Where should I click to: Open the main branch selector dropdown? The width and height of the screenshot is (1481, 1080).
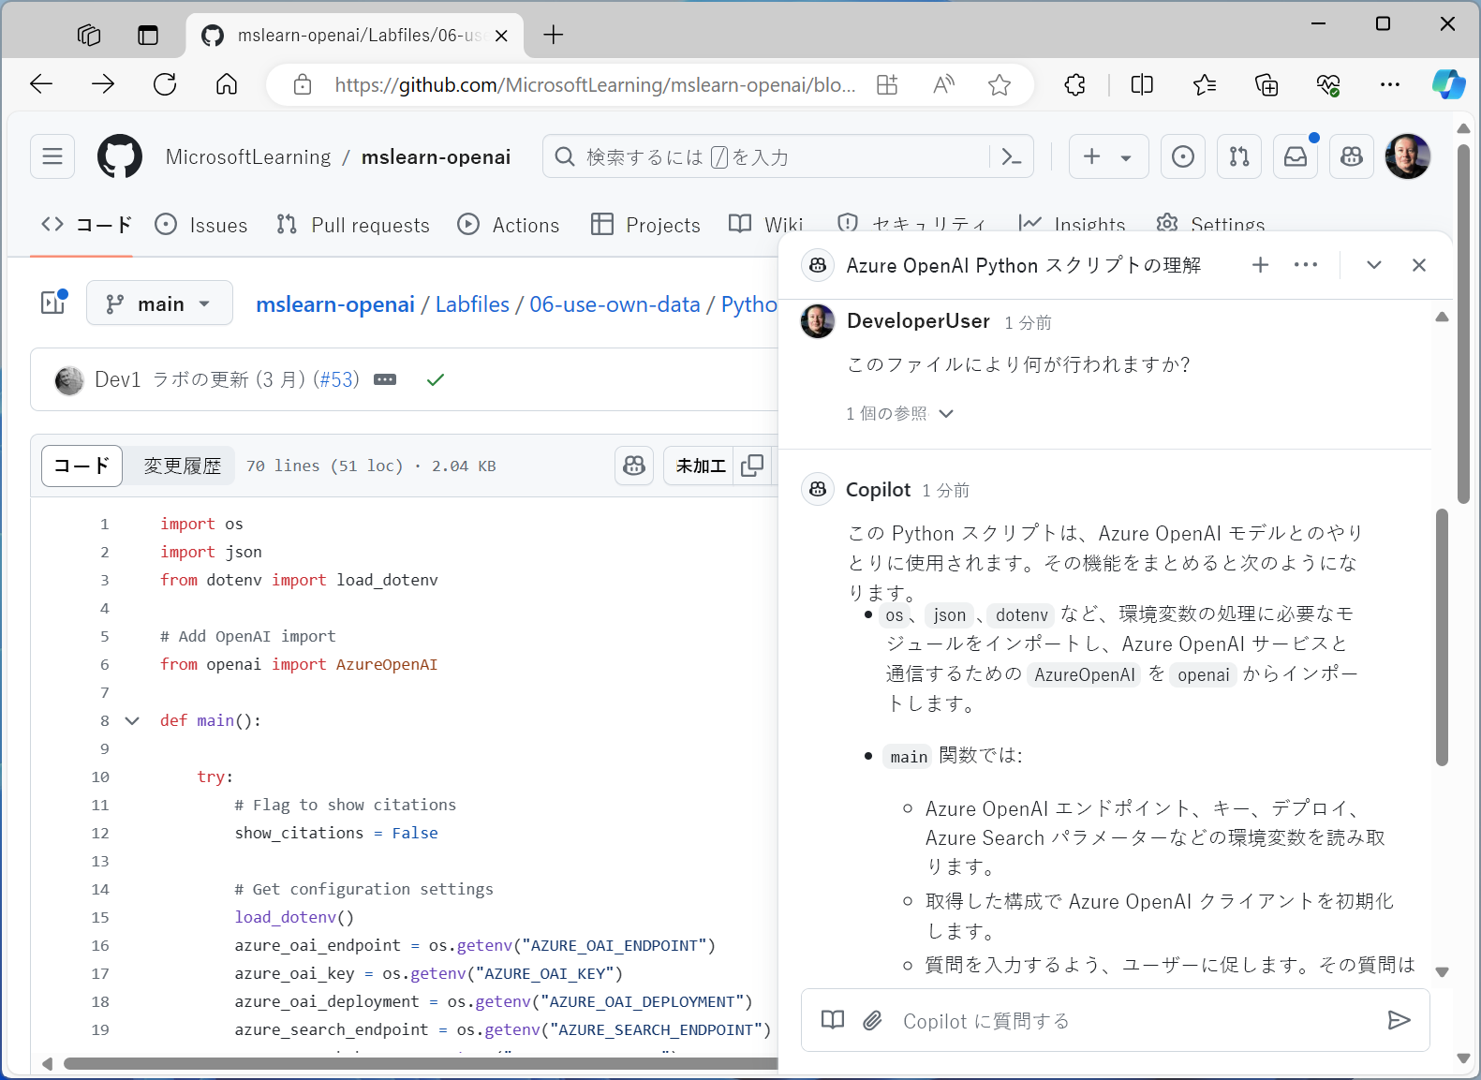point(159,303)
